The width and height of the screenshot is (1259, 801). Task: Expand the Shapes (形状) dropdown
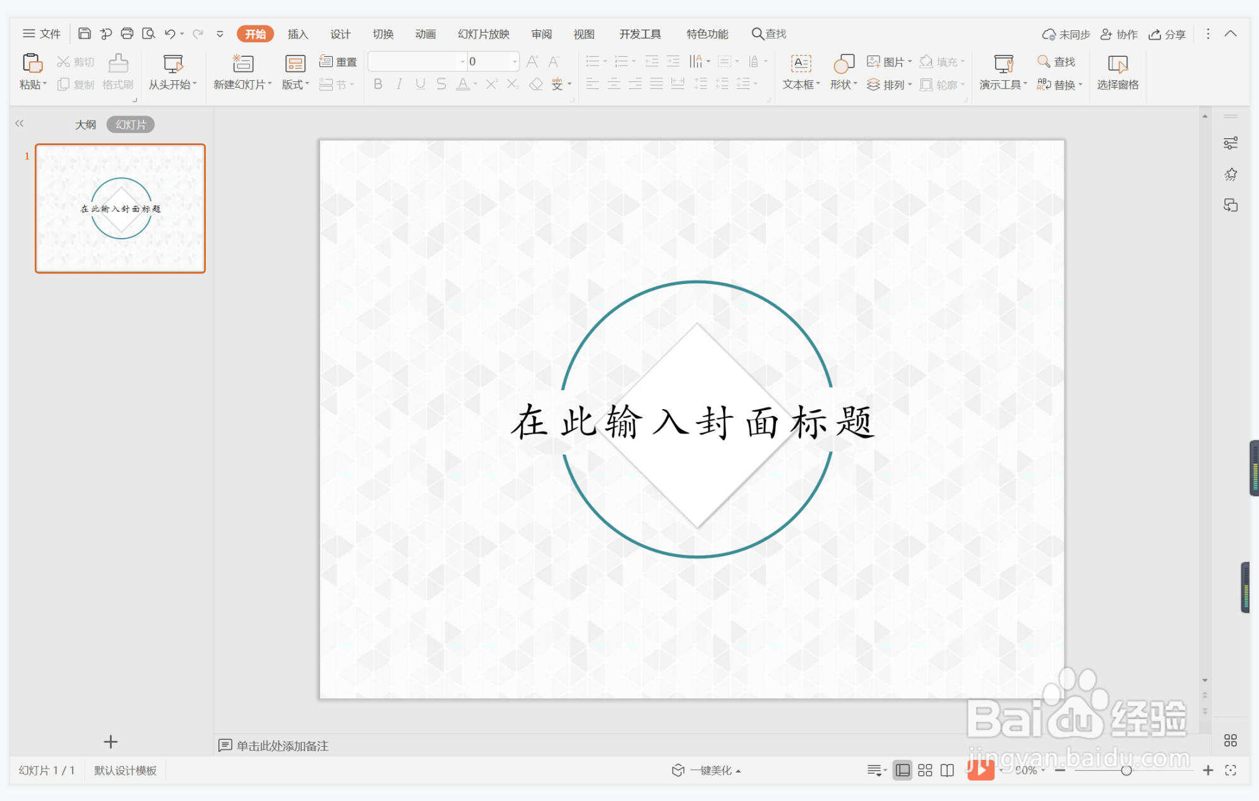tap(856, 84)
